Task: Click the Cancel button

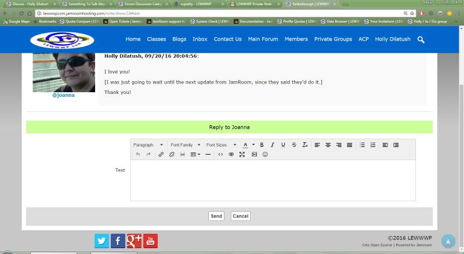Action: coord(240,216)
